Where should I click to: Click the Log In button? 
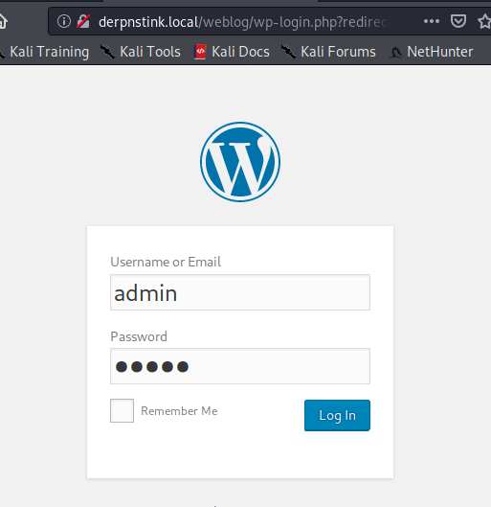337,415
